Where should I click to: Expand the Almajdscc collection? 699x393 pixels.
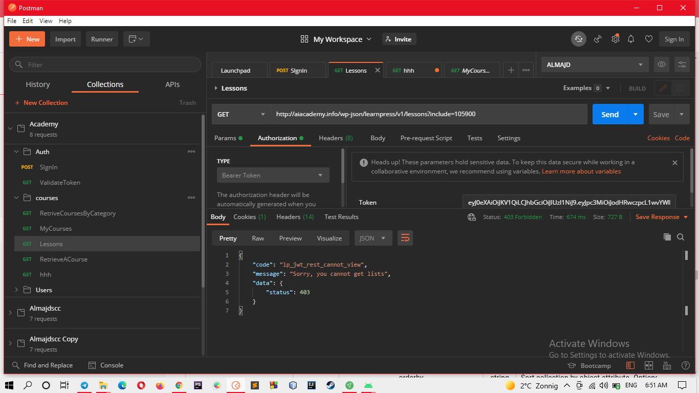(10, 313)
